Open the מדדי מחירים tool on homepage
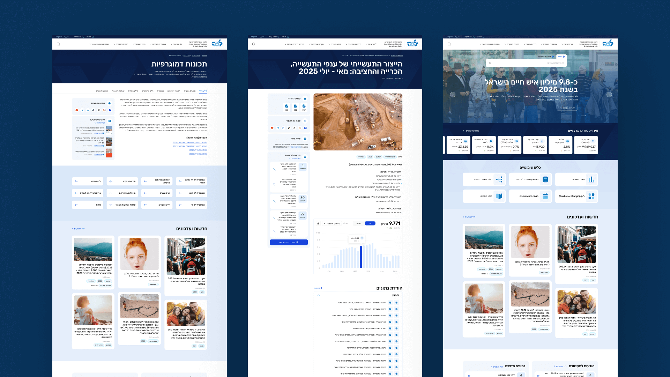This screenshot has width=670, height=377. click(x=576, y=179)
